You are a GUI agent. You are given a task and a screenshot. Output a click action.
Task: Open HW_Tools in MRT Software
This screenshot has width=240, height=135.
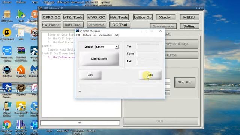(x=119, y=17)
